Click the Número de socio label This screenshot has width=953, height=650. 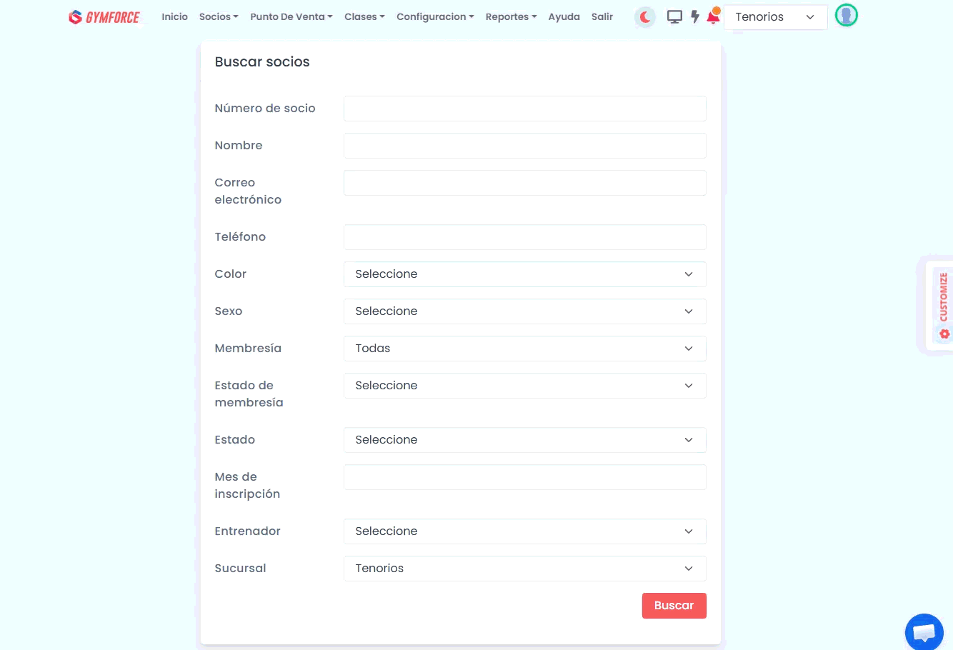coord(265,109)
